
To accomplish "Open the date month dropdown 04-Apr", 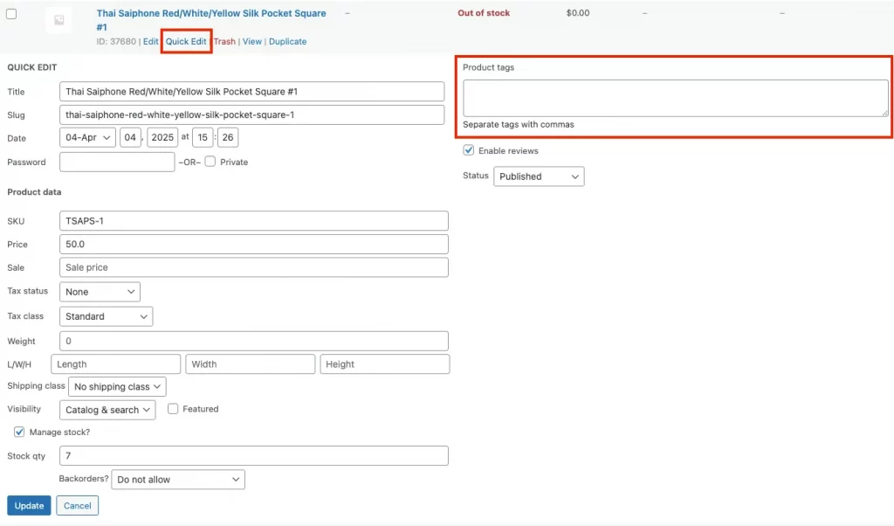I will click(87, 138).
